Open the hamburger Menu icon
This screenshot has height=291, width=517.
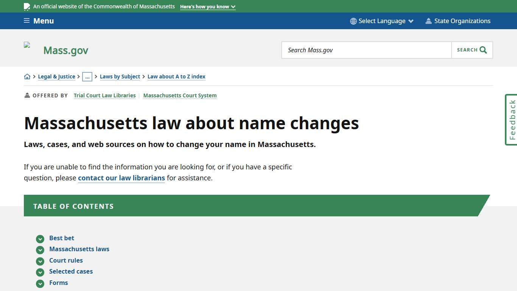[x=26, y=20]
